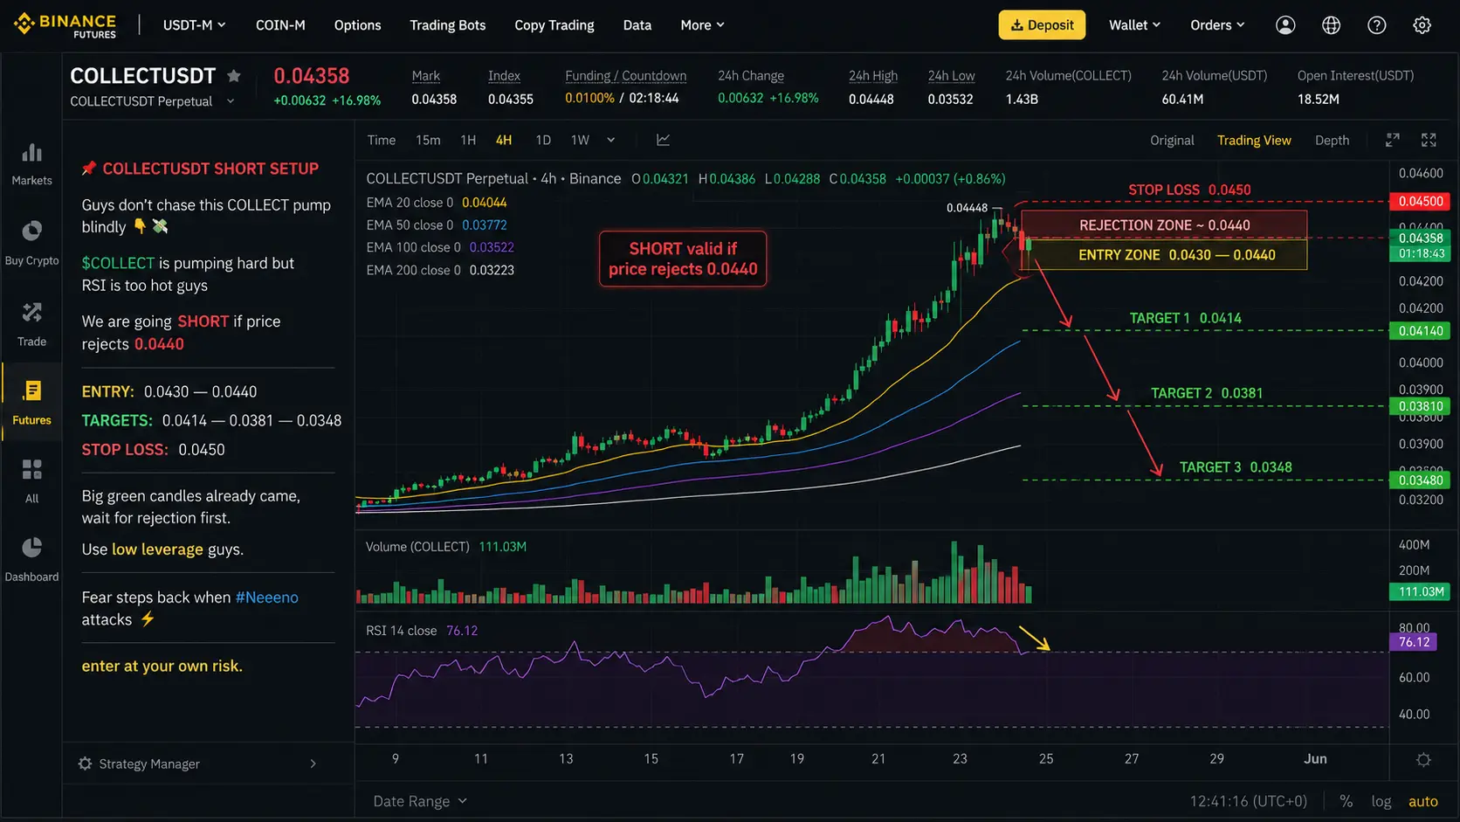Click the Volume (COLLECT) indicator legend
1460x822 pixels.
tap(445, 547)
